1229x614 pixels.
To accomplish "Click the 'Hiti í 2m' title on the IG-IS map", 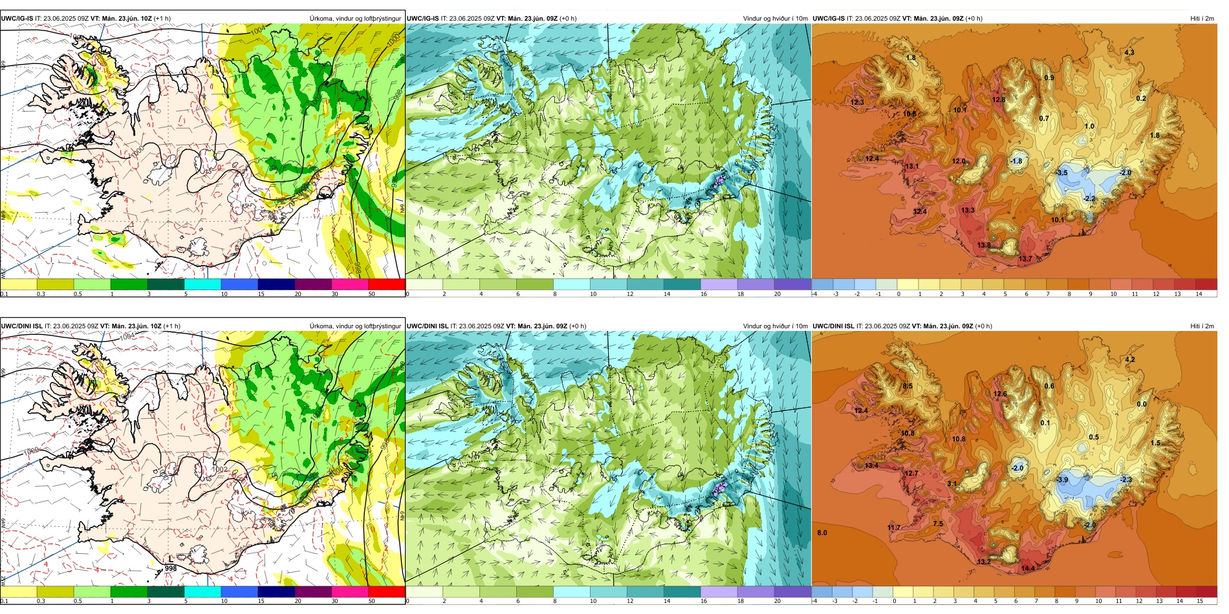I will pos(1202,18).
